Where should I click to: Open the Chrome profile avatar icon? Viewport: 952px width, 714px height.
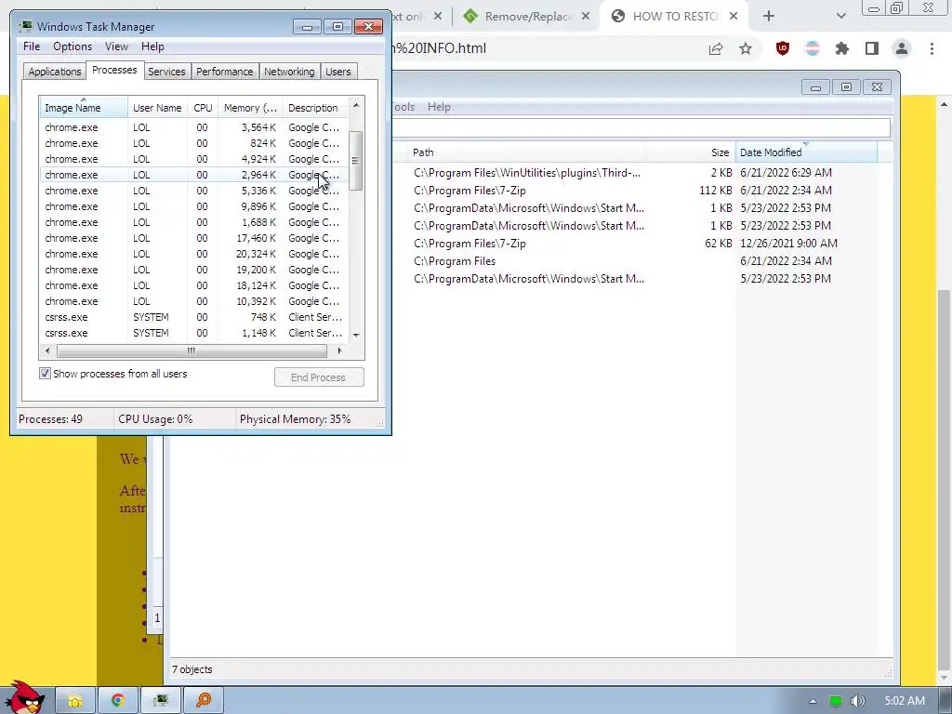902,48
